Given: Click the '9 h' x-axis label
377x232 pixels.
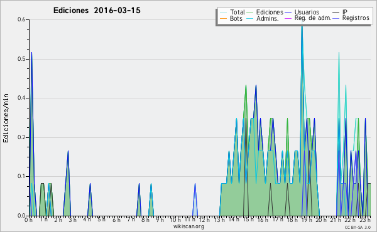Looking at the screenshot, I should pos(160,219).
